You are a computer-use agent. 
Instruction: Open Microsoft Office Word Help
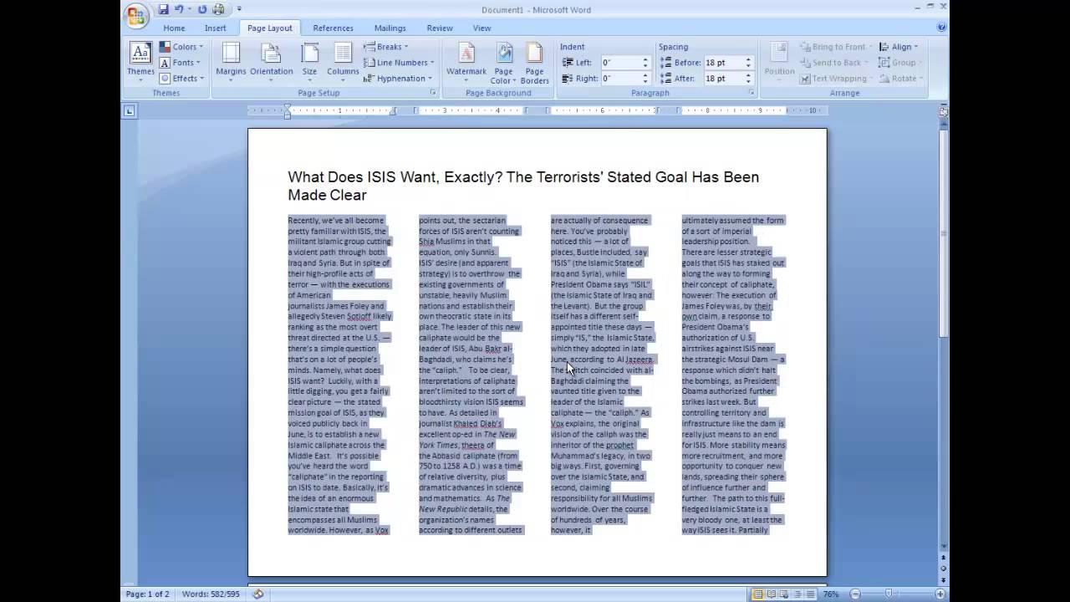tap(942, 28)
